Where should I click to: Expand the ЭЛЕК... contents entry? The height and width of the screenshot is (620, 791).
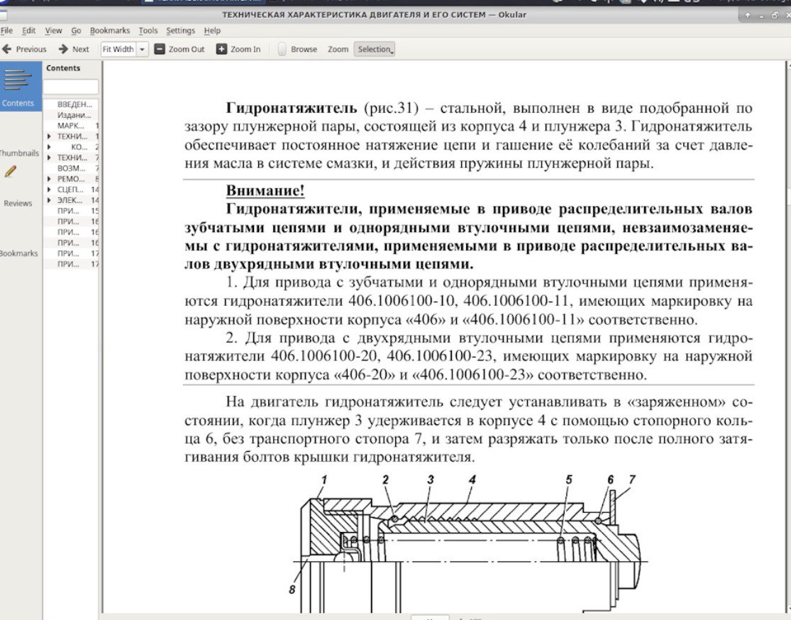coord(49,200)
